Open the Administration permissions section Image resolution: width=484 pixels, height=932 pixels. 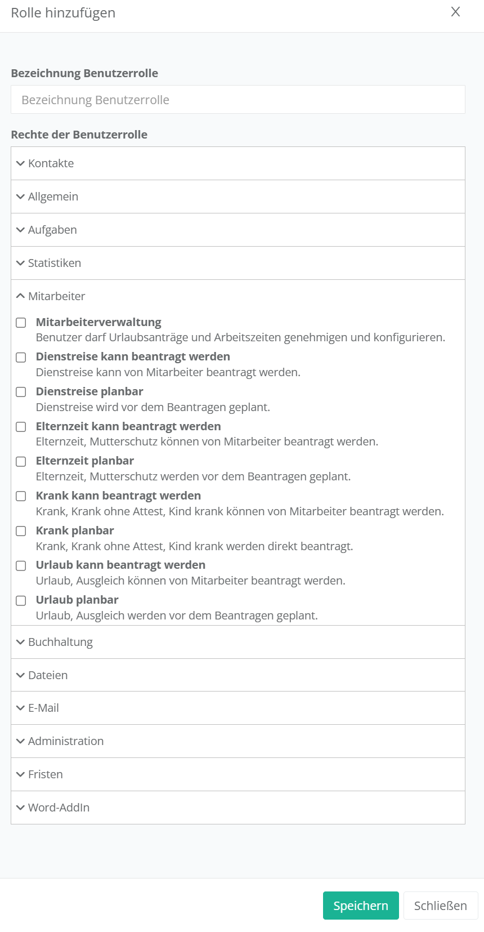65,741
